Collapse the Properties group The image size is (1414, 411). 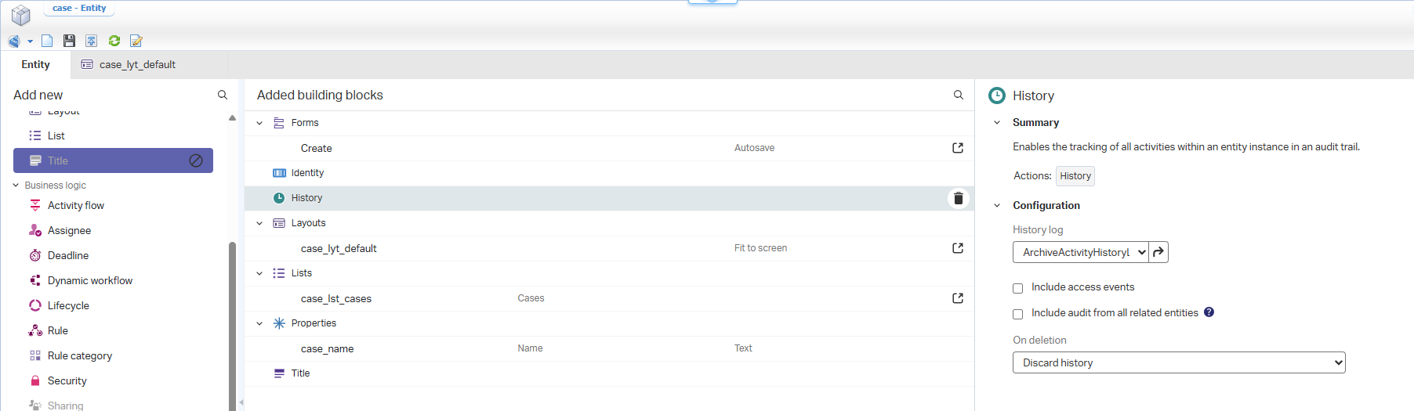259,323
